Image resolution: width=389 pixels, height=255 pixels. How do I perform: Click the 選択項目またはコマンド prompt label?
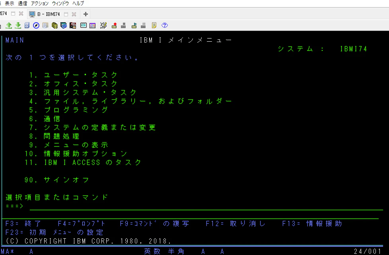point(57,197)
